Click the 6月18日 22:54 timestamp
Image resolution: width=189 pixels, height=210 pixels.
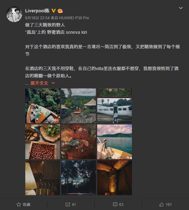pyautogui.click(x=37, y=18)
